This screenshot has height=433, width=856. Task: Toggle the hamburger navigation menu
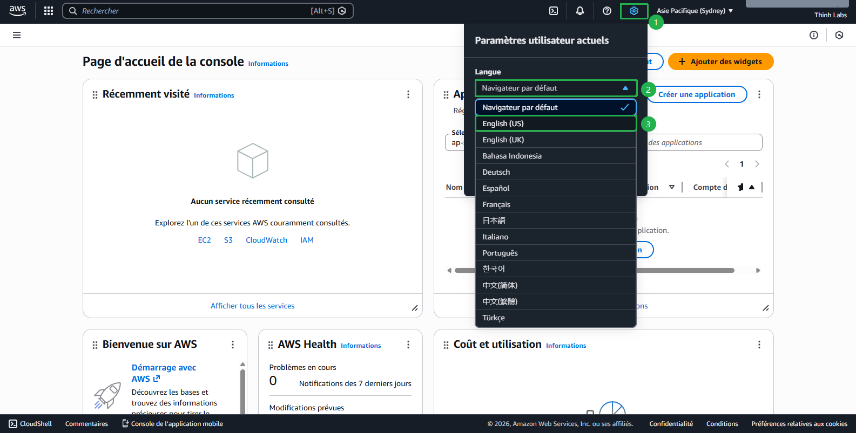(x=17, y=35)
